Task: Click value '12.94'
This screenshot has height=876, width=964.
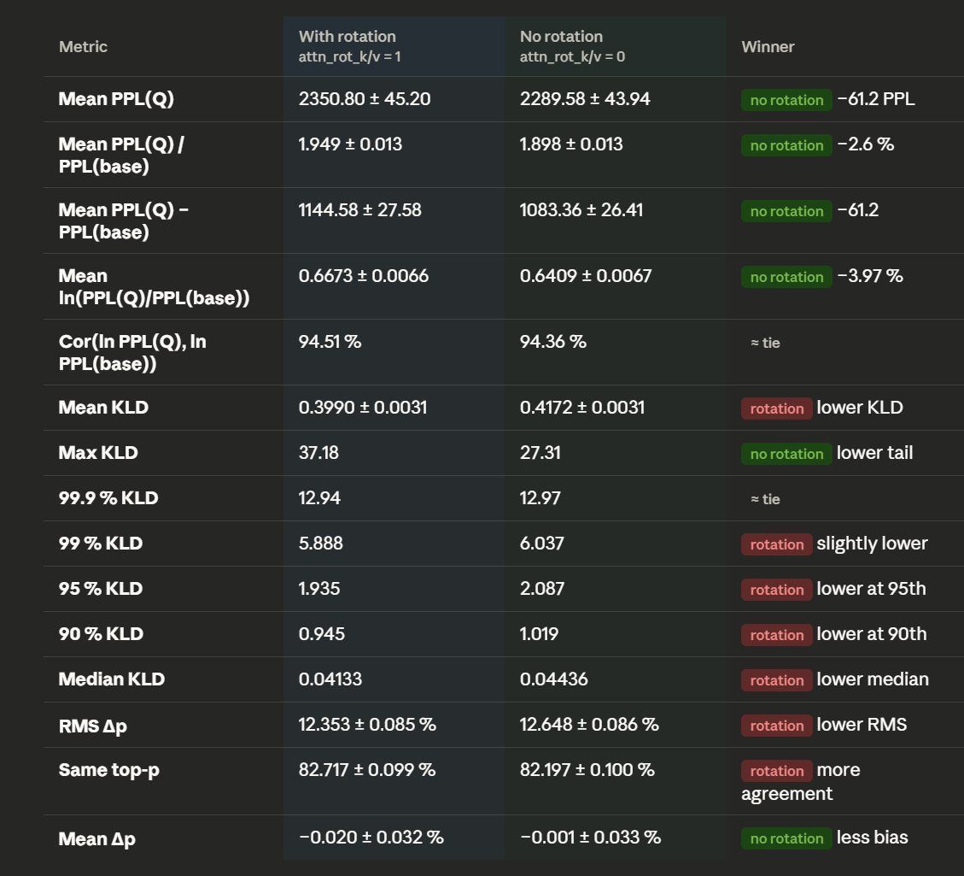Action: click(319, 498)
